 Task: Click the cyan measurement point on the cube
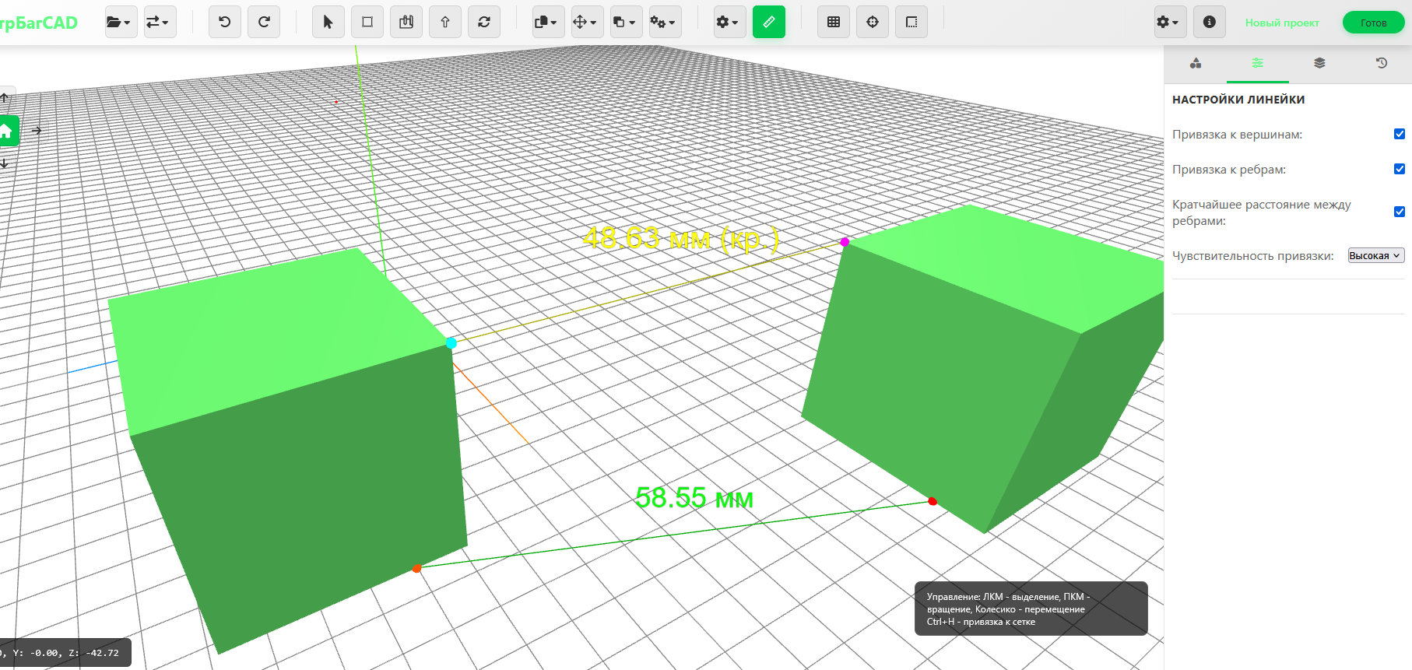click(451, 342)
